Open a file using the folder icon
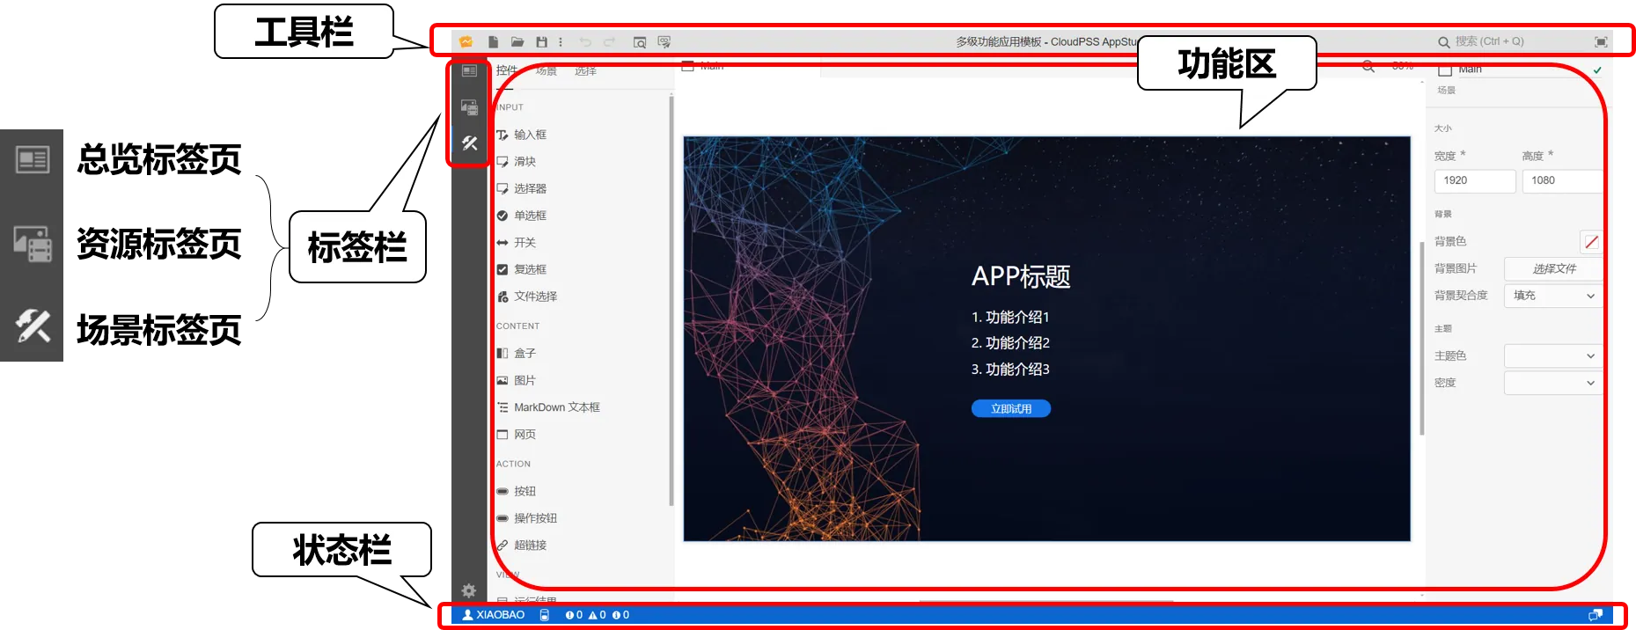The height and width of the screenshot is (630, 1636). (x=517, y=41)
